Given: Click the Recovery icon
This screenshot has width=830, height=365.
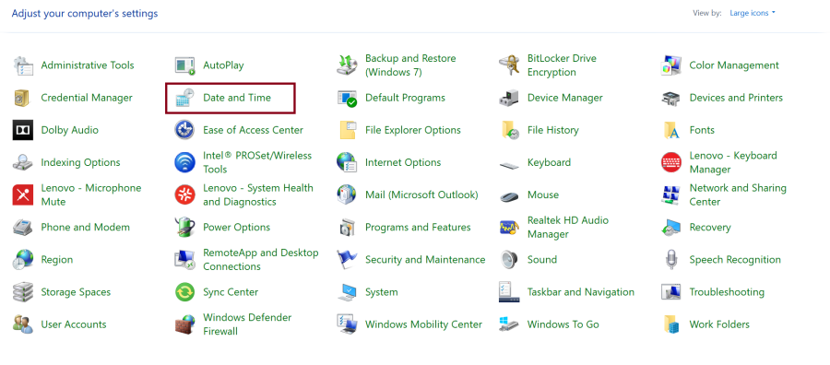Looking at the screenshot, I should (671, 228).
